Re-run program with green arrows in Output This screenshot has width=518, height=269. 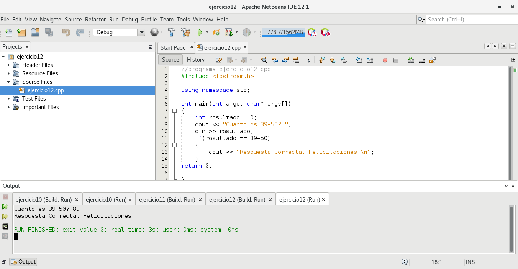(5, 207)
